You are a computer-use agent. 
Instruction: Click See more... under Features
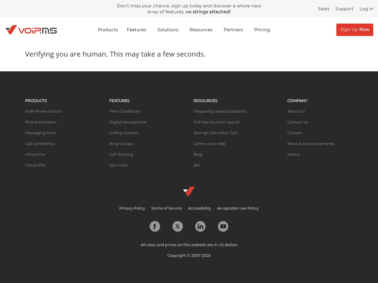119,165
